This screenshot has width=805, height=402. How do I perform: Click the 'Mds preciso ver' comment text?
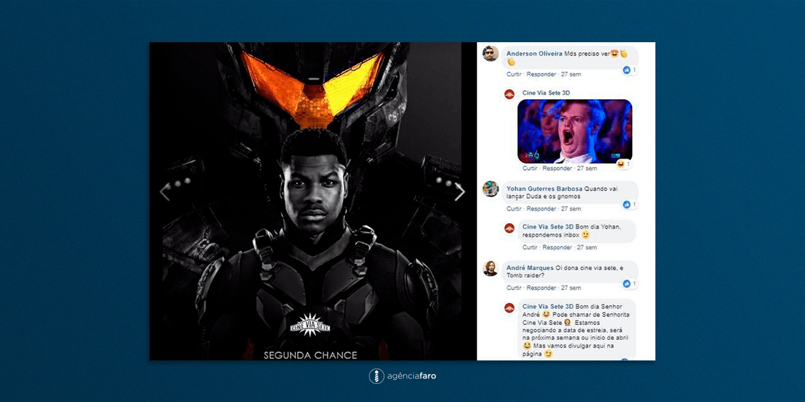(587, 54)
